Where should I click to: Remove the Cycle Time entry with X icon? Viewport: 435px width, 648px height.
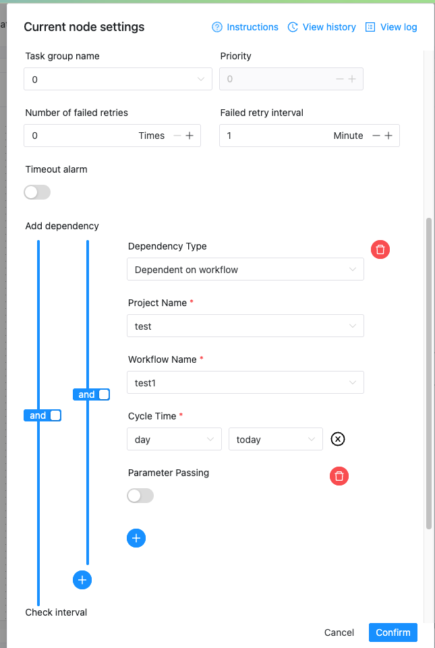click(338, 439)
